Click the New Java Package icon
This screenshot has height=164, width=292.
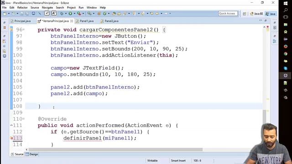[99, 13]
